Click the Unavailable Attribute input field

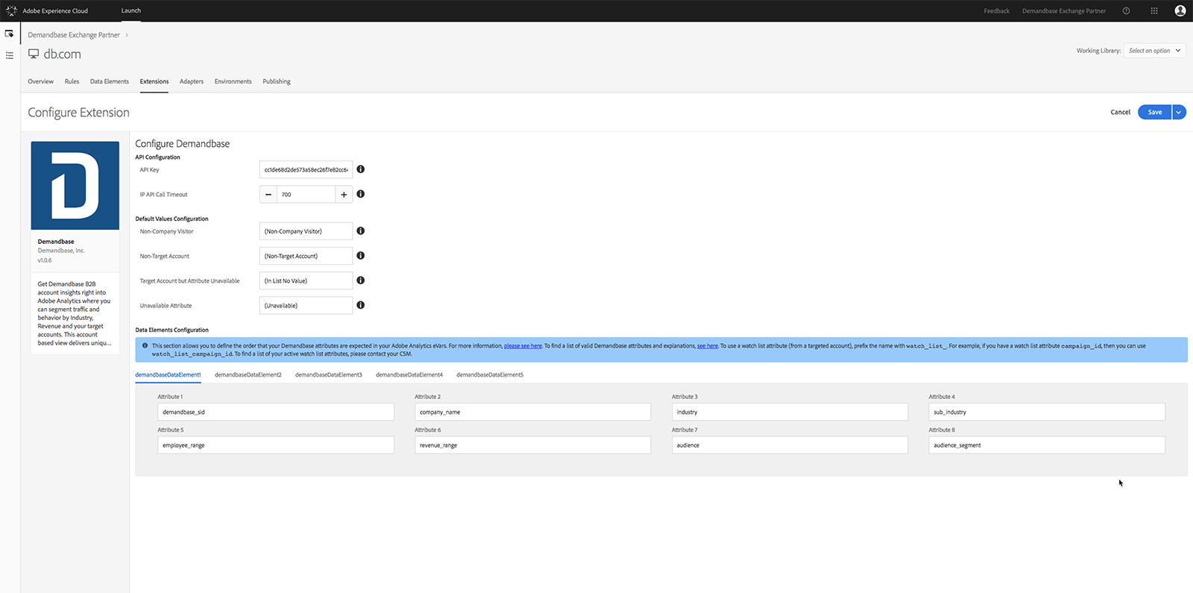(306, 305)
